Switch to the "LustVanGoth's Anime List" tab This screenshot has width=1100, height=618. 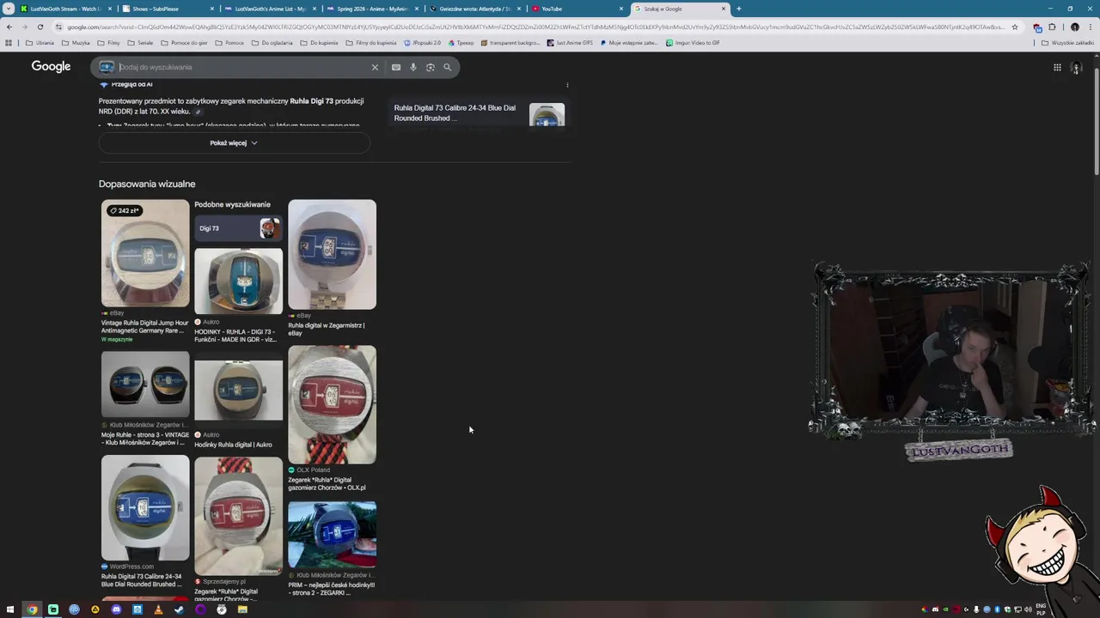(270, 9)
